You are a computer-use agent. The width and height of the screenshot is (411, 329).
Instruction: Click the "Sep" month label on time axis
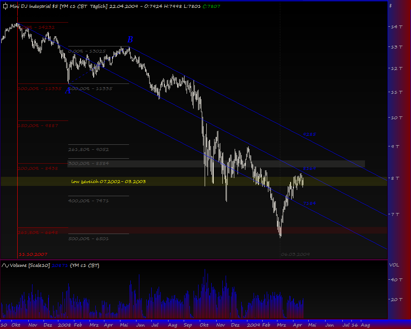point(188,325)
